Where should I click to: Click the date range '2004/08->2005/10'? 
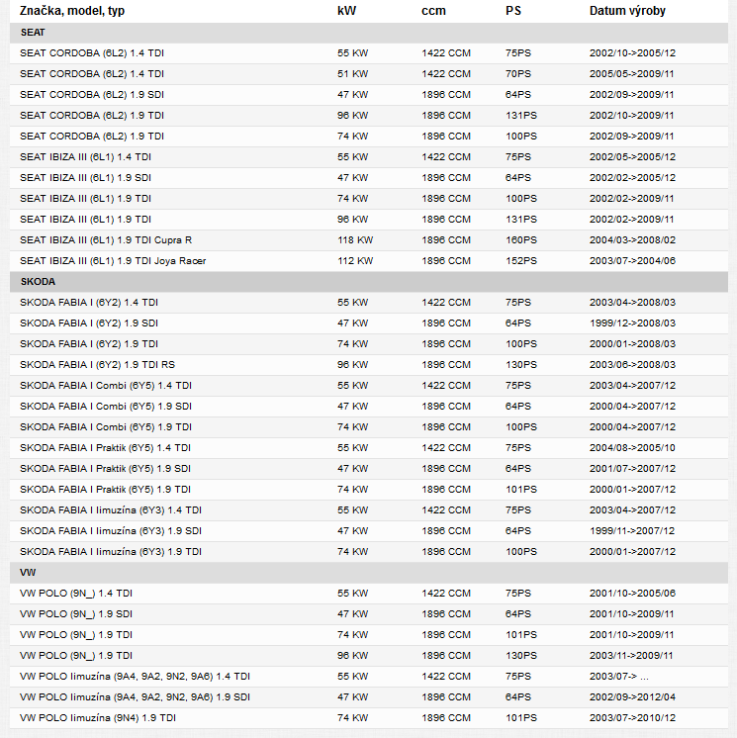pos(632,447)
